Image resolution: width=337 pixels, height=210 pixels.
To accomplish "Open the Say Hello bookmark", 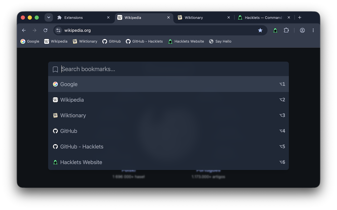I will tap(220, 41).
